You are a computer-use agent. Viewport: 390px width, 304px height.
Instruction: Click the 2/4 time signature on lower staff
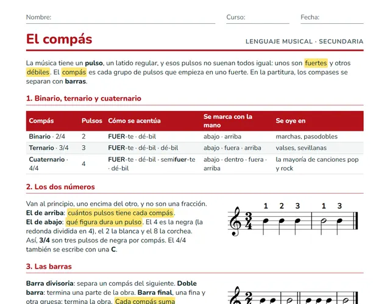click(249, 299)
